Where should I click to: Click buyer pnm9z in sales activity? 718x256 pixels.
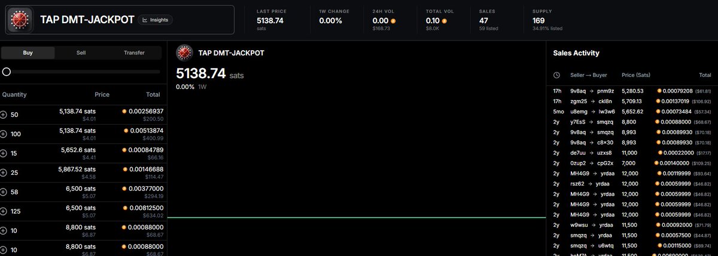607,91
